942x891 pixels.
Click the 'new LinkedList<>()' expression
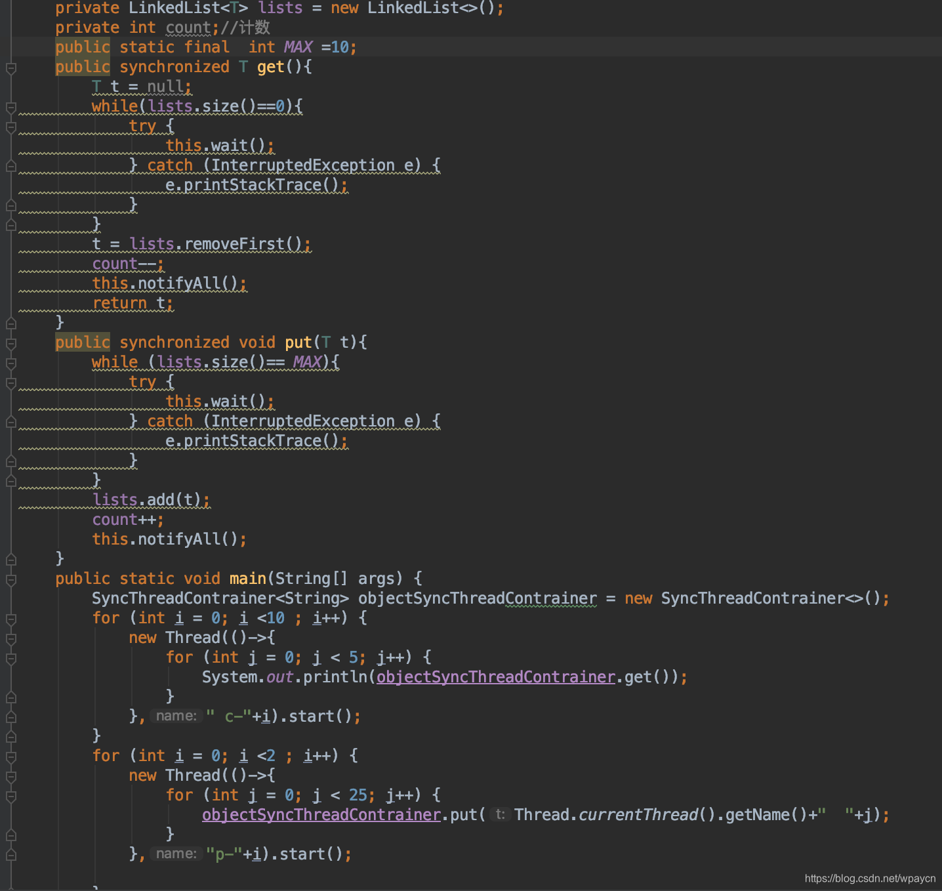coord(413,8)
